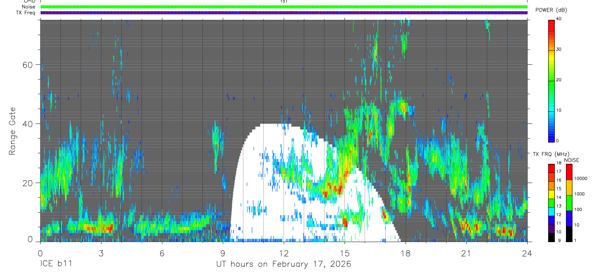Click the '24' UT hour axis tick
The height and width of the screenshot is (274, 593).
coord(527,253)
